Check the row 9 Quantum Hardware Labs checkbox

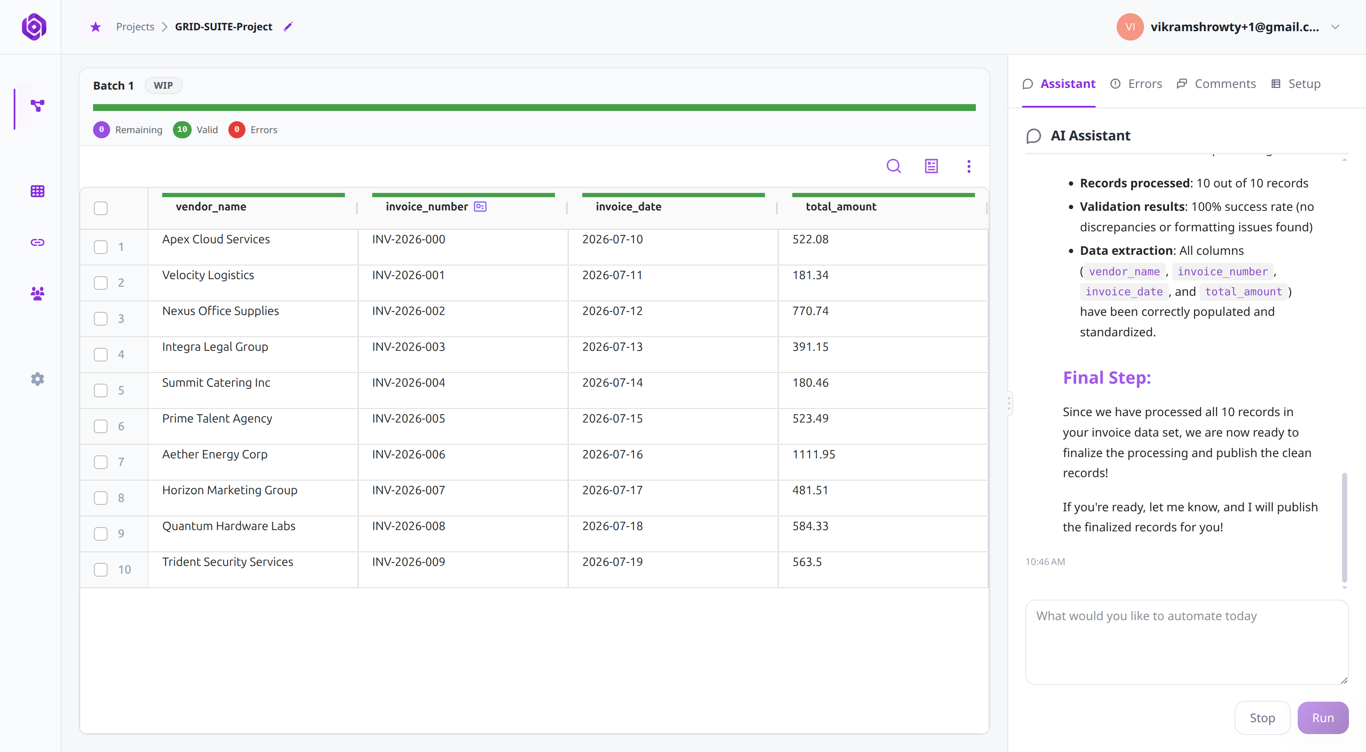(101, 533)
